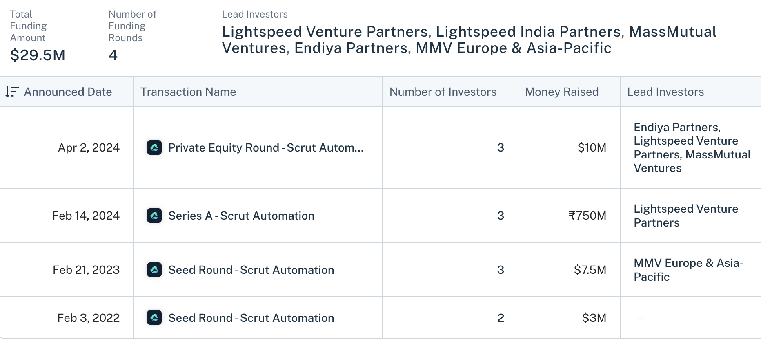Click Scrut logo in Feb 21, 2023 Seed row
The height and width of the screenshot is (339, 761).
coord(154,270)
